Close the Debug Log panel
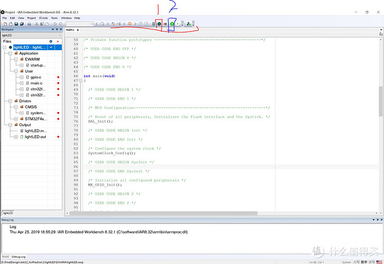 (x=381, y=220)
